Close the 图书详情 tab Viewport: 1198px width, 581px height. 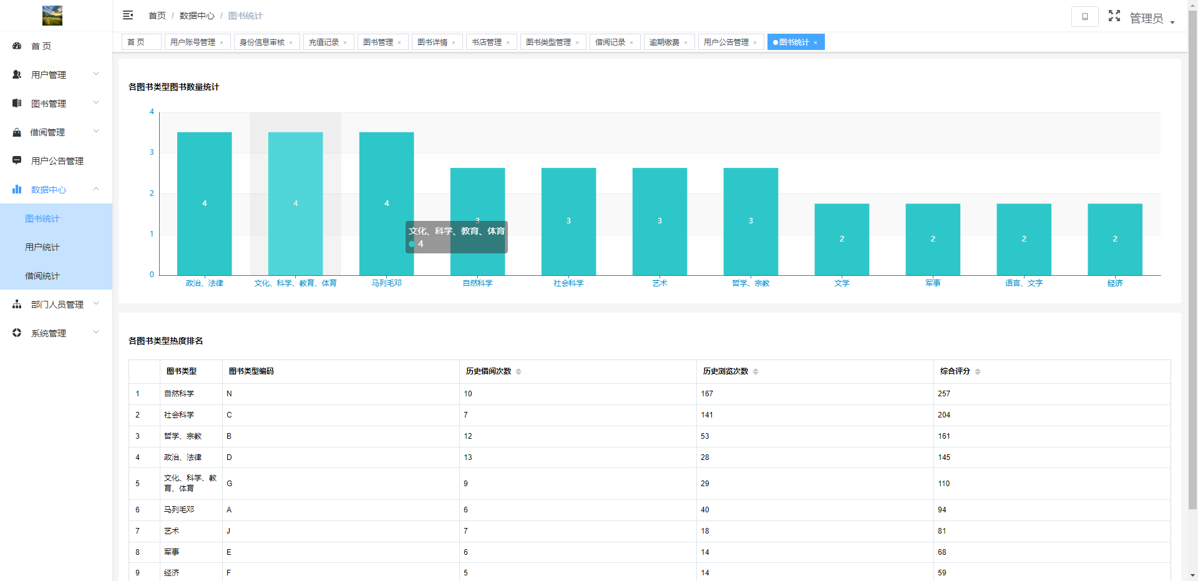pos(454,43)
